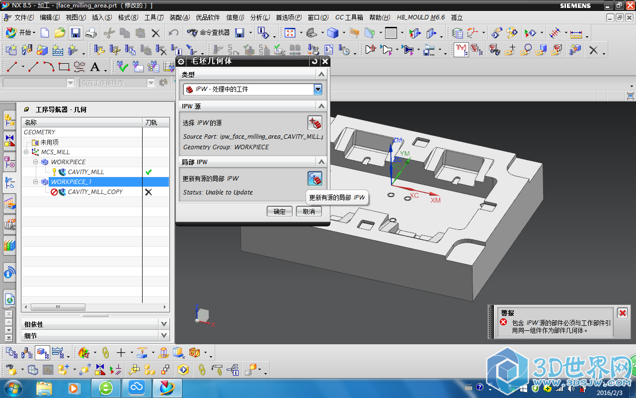Open a part with the folder icon
This screenshot has height=398, width=636.
pyautogui.click(x=60, y=33)
